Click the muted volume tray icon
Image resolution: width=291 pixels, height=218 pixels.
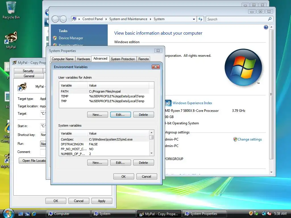[x=269, y=213]
